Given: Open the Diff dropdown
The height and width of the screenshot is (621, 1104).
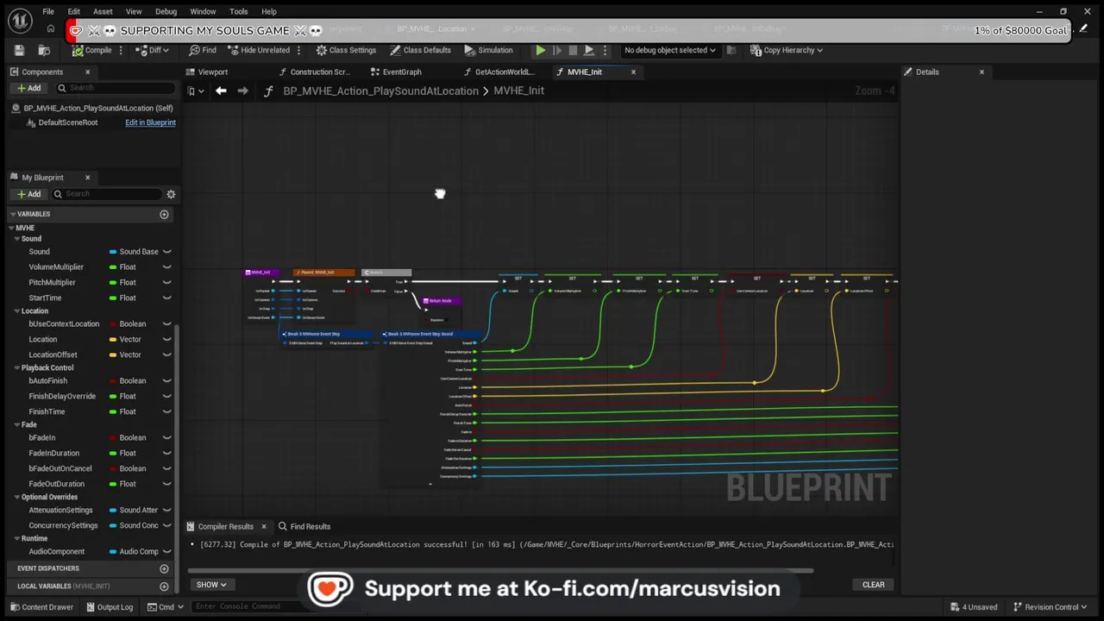Looking at the screenshot, I should coord(154,50).
